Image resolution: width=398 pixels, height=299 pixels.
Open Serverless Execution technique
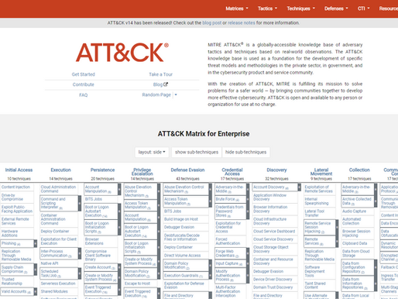point(58,284)
